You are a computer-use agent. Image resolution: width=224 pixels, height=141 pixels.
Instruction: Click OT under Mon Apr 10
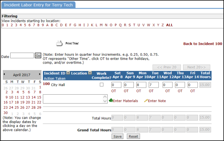tap(139, 91)
